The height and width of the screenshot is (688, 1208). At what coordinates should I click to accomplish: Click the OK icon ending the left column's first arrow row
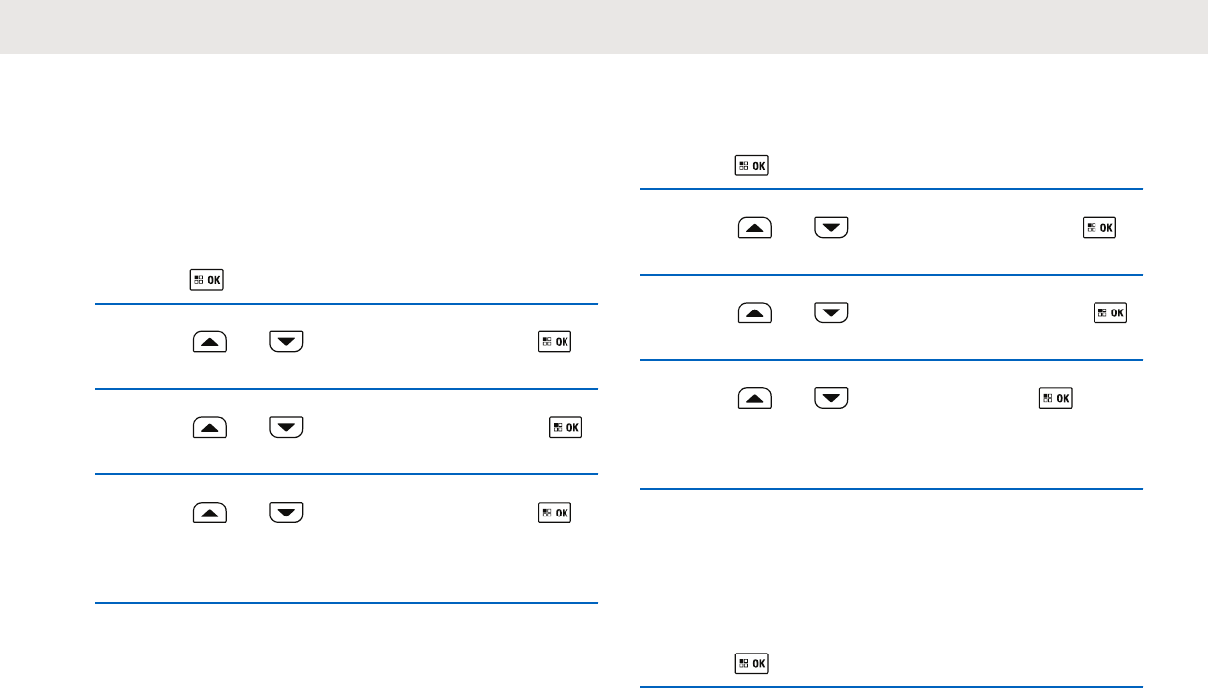click(x=555, y=342)
